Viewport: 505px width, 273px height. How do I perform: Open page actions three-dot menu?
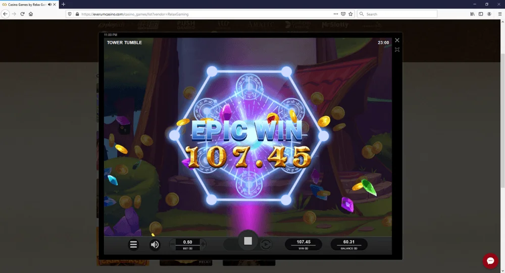336,14
